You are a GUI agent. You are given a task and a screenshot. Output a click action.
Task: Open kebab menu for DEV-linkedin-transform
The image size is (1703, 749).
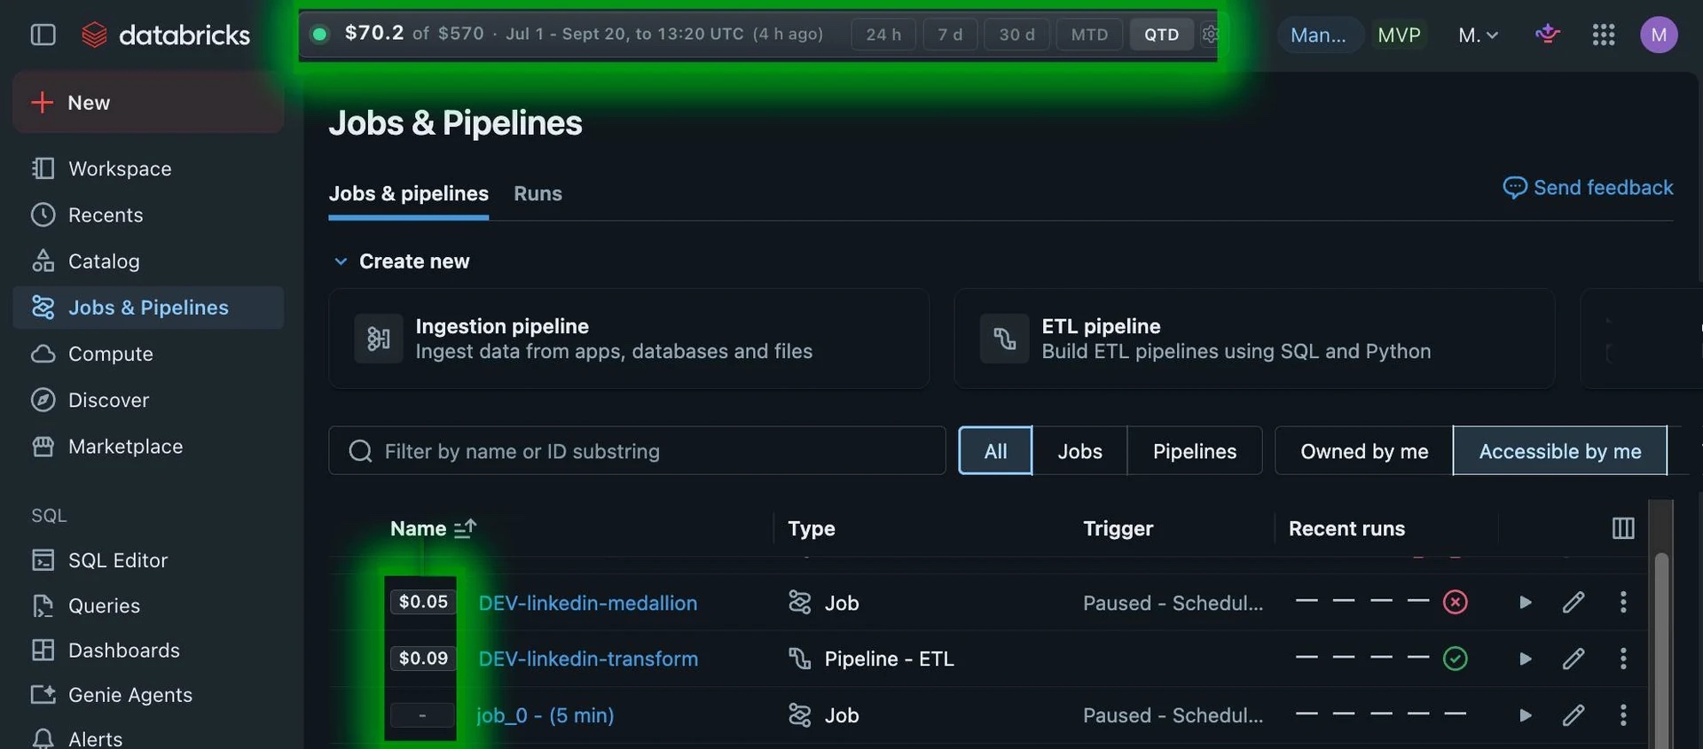click(x=1623, y=659)
